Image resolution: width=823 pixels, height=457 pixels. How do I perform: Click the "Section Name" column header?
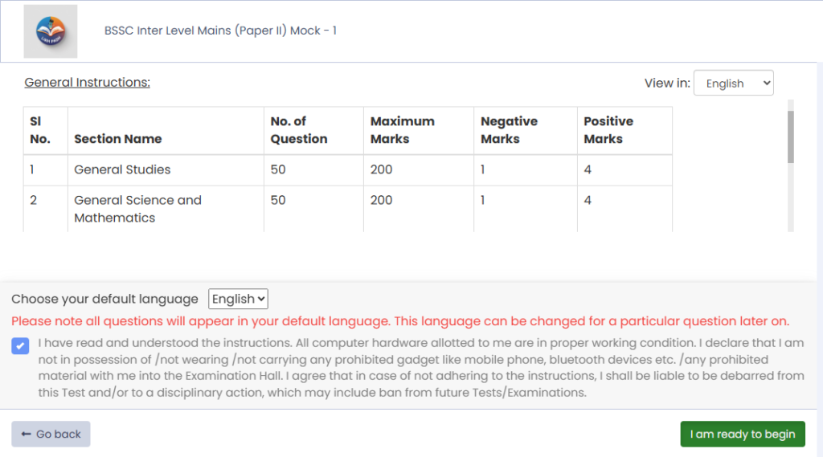click(x=118, y=139)
